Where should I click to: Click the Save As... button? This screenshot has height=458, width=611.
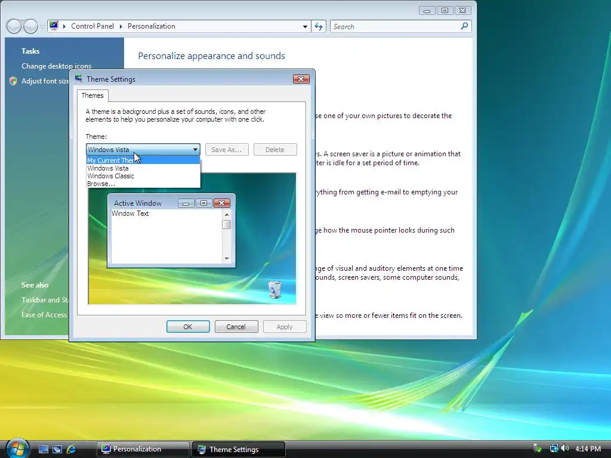(x=227, y=150)
